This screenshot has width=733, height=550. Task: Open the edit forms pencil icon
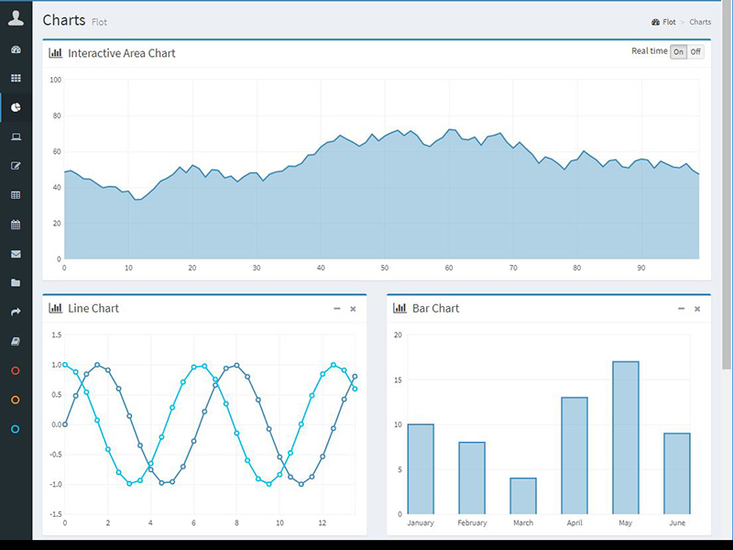coord(16,166)
